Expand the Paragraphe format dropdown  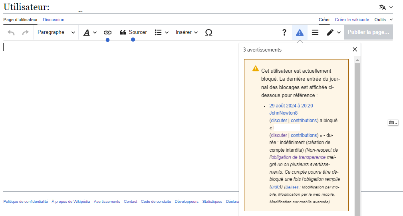click(x=56, y=32)
